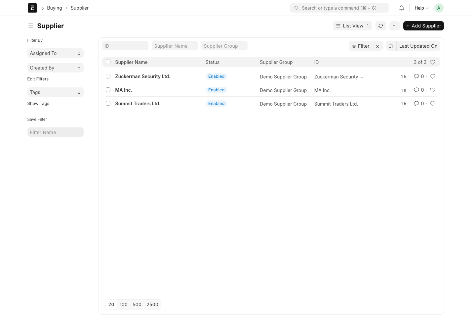Focus the search or command bar
The width and height of the screenshot is (476, 331).
click(339, 8)
